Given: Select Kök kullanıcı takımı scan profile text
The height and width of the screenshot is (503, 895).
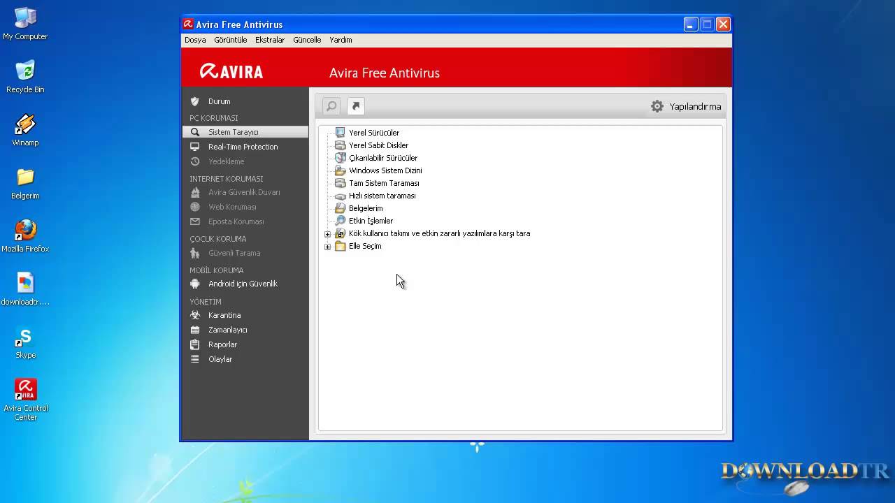Looking at the screenshot, I should [x=439, y=233].
